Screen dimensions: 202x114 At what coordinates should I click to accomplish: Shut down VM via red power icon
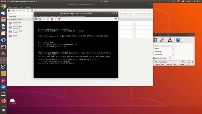pos(52,19)
